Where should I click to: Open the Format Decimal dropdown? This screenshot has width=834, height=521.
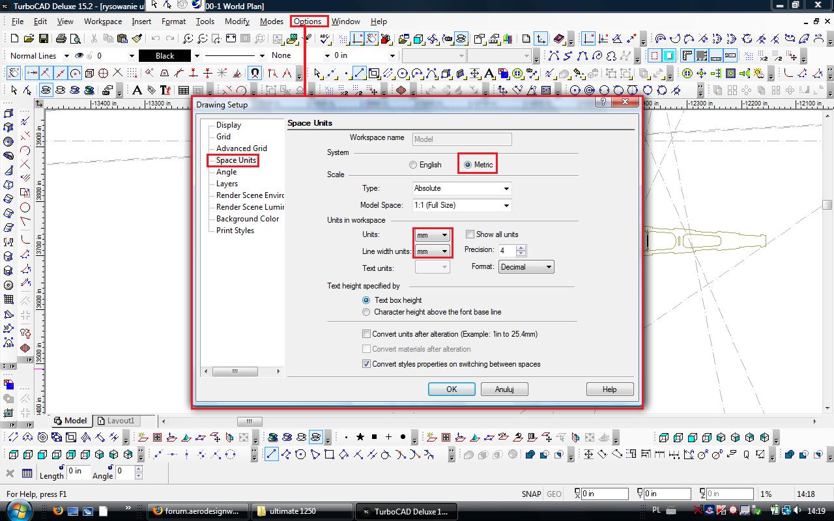click(526, 267)
